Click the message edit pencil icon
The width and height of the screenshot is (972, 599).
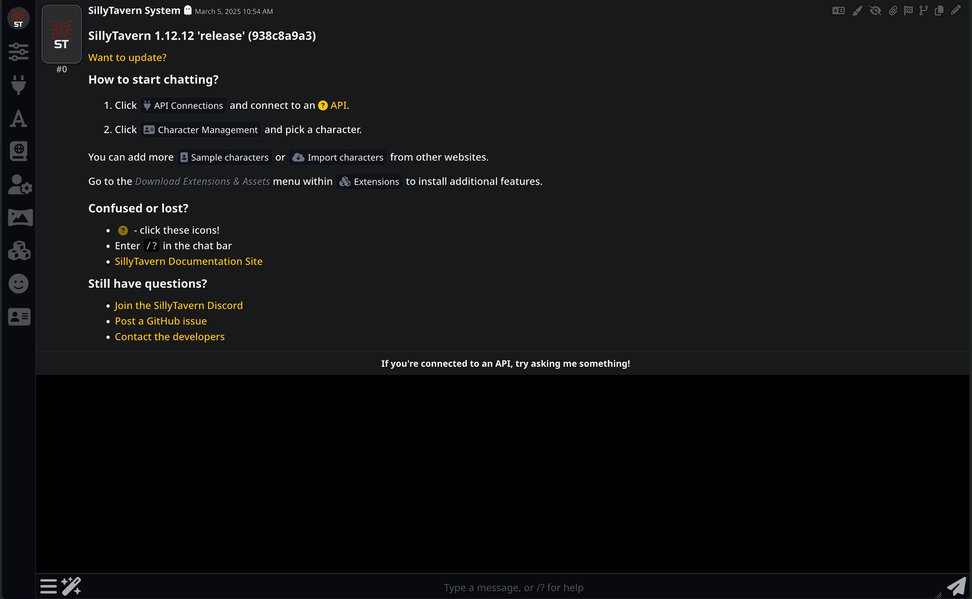tap(956, 11)
